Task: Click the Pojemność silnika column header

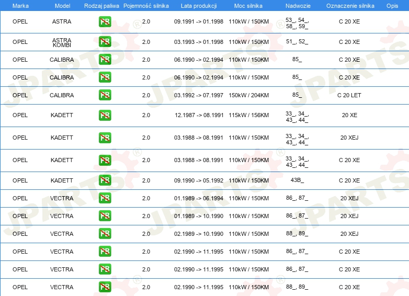Action: pyautogui.click(x=146, y=5)
